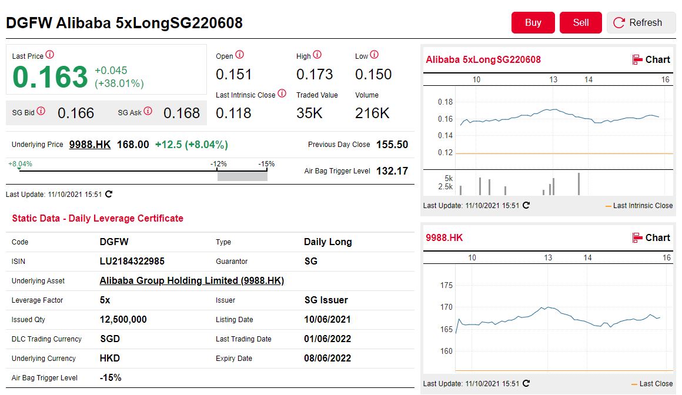The width and height of the screenshot is (682, 395).
Task: Reload 9988.HK chart update icon
Action: (526, 383)
